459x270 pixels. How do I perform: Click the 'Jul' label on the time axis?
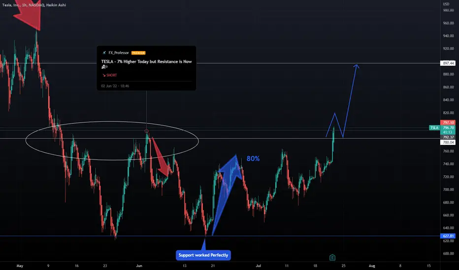click(258, 266)
